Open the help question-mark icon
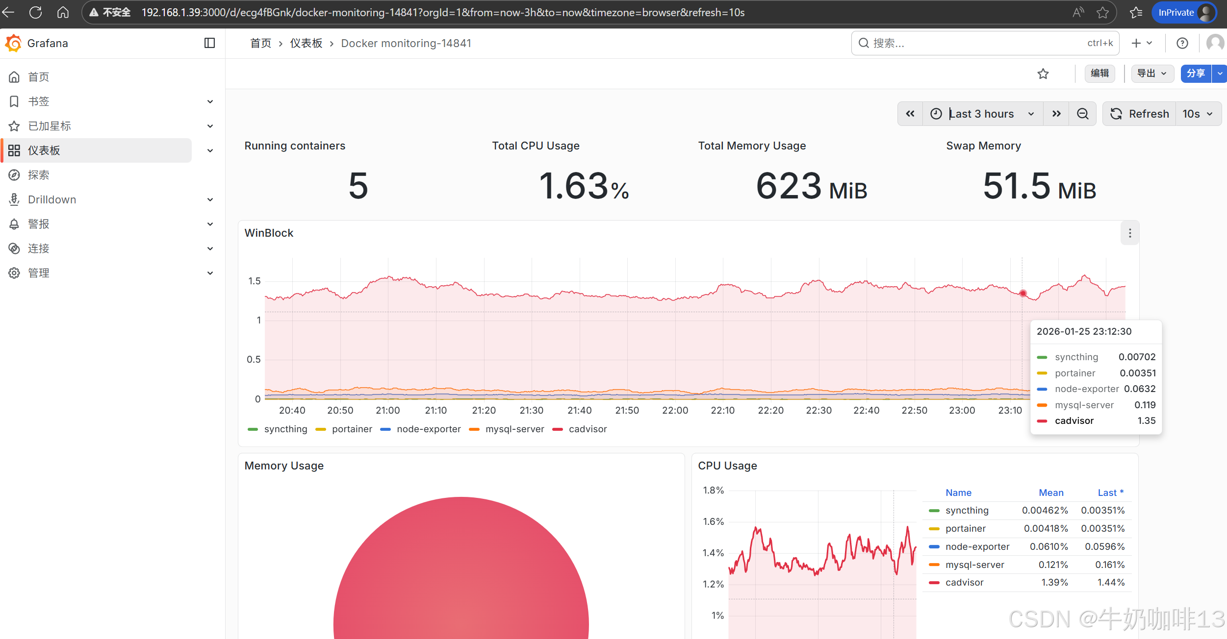This screenshot has width=1227, height=639. (1182, 43)
